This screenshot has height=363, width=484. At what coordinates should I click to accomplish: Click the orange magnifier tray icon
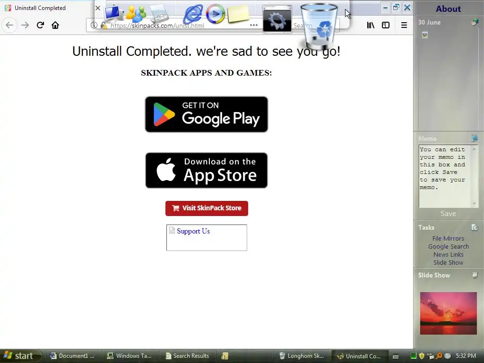point(439,356)
